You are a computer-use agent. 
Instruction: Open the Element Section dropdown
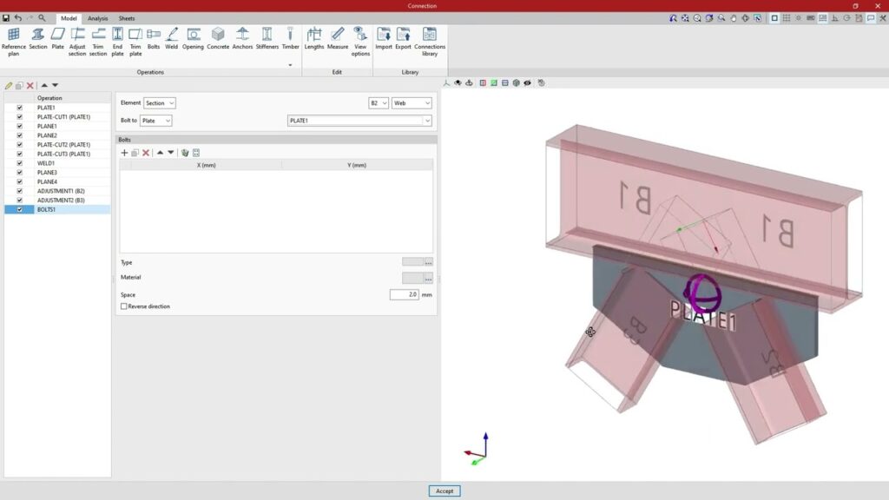pyautogui.click(x=160, y=103)
